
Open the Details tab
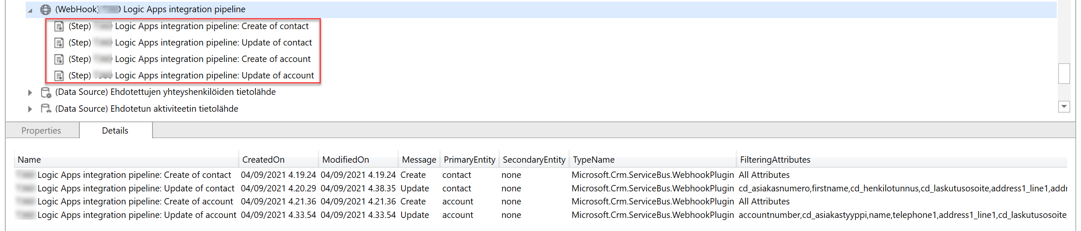[x=115, y=131]
